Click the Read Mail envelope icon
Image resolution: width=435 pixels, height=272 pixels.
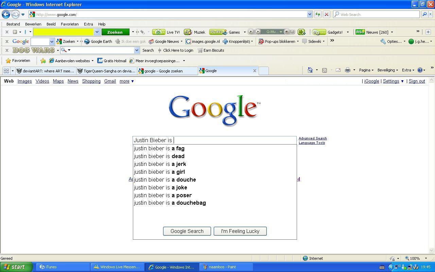[x=338, y=70]
